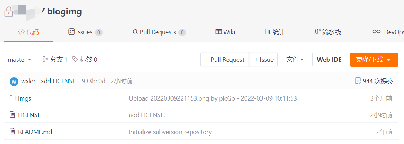
Task: Open the master branch dropdown
Action: tap(19, 60)
